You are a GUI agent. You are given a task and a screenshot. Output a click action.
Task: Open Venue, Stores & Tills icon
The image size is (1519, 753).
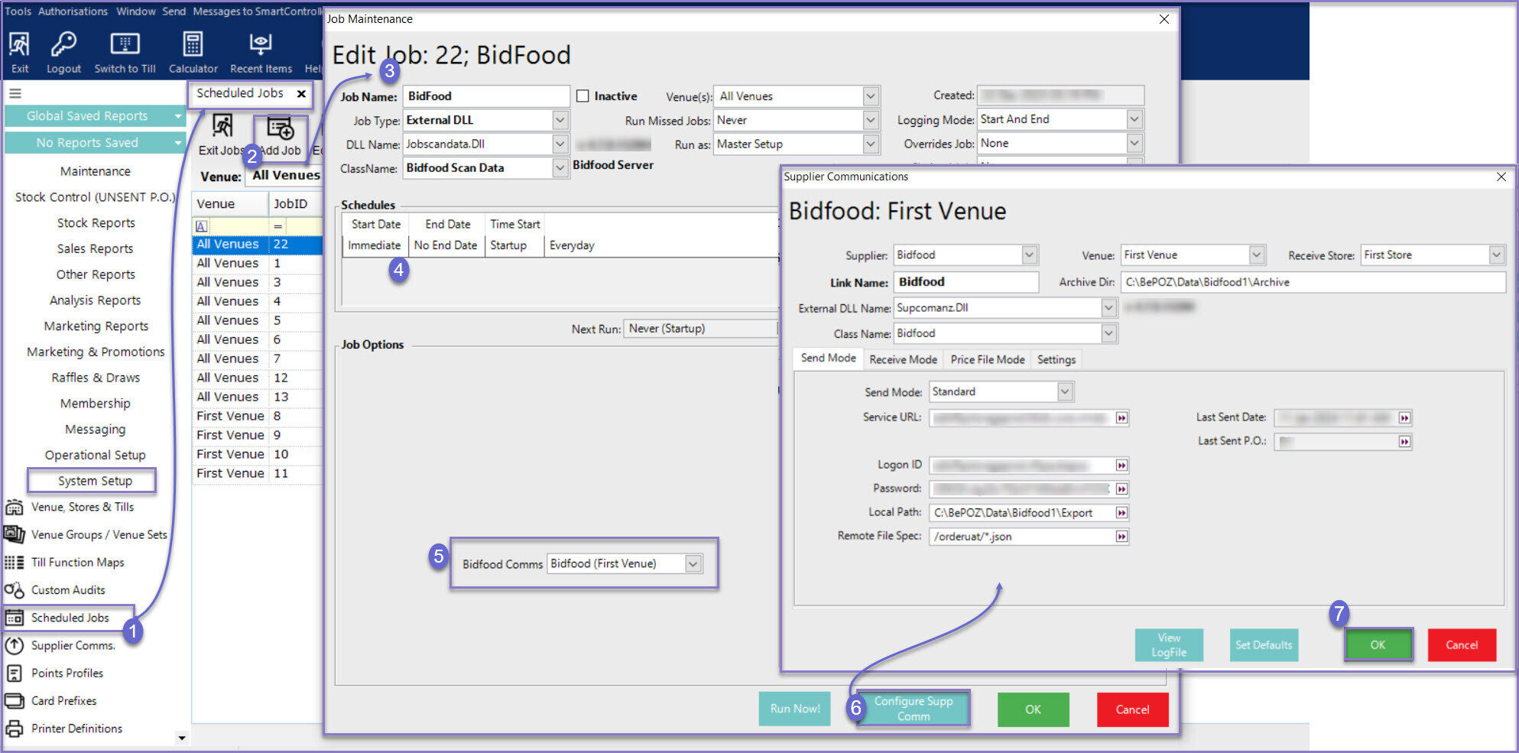pos(15,507)
